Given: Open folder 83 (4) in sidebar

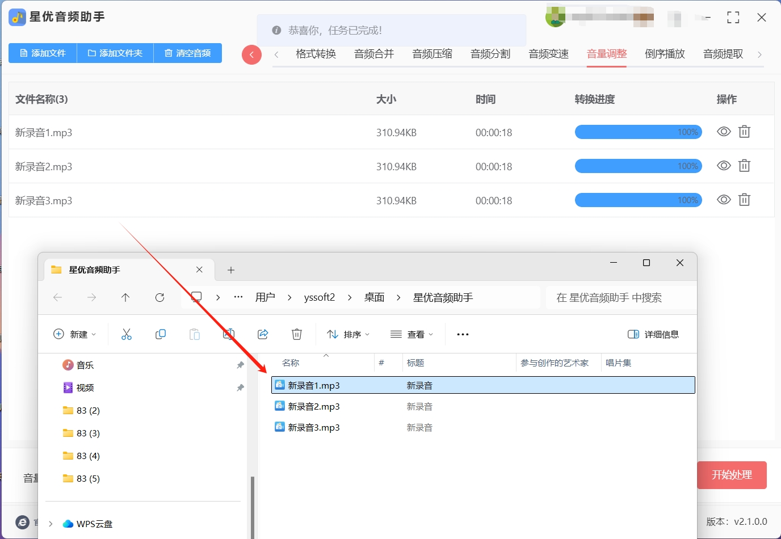Looking at the screenshot, I should click(x=81, y=456).
